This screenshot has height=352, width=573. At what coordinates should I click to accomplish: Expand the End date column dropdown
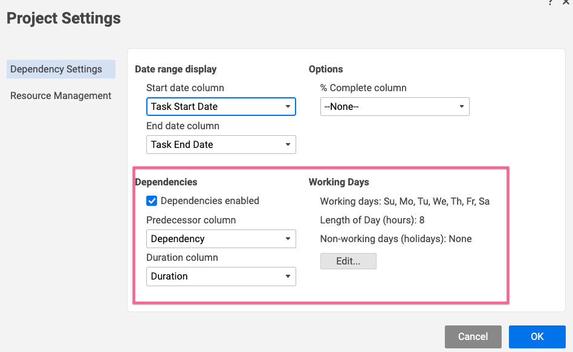pyautogui.click(x=221, y=145)
